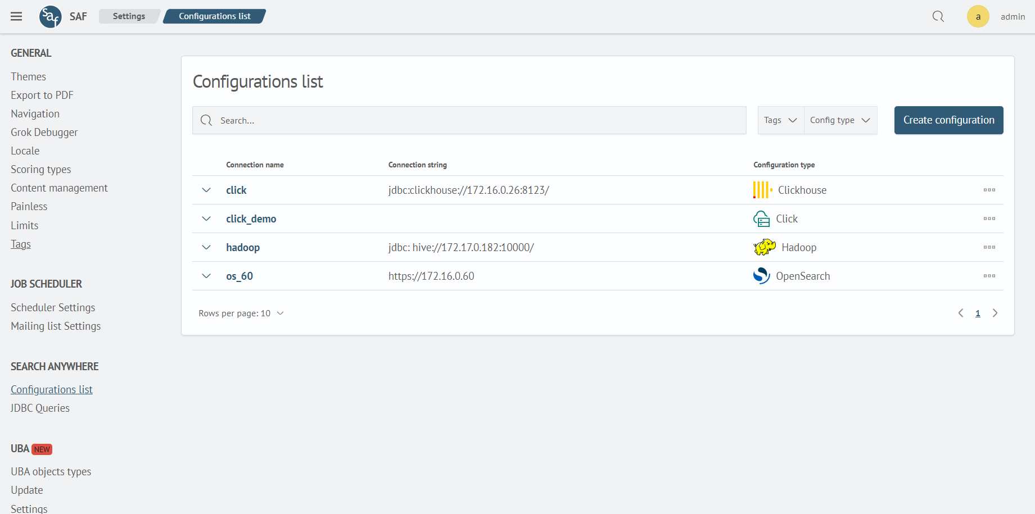Viewport: 1035px width, 514px height.
Task: Click the SAF logo icon
Action: tap(50, 16)
